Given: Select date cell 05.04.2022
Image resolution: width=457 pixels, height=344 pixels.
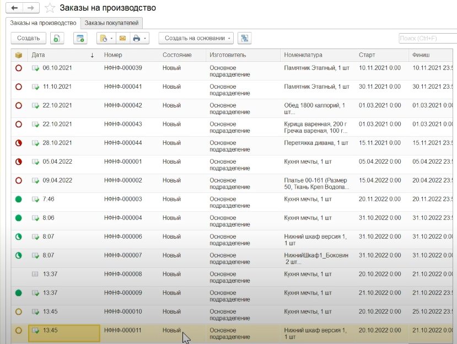Looking at the screenshot, I should point(57,162).
